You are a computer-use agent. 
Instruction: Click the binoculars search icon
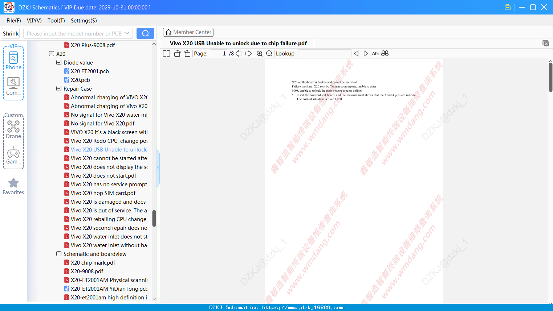click(385, 54)
